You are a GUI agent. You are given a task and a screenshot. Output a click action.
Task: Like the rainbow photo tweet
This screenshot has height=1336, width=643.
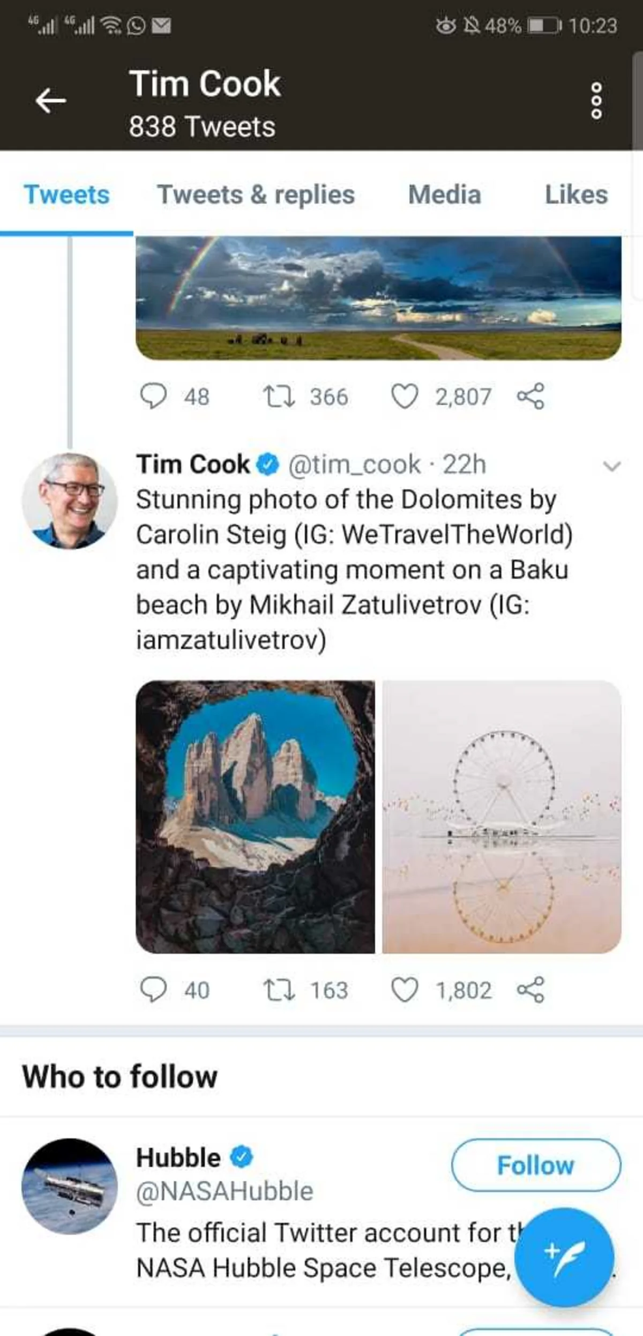[404, 397]
